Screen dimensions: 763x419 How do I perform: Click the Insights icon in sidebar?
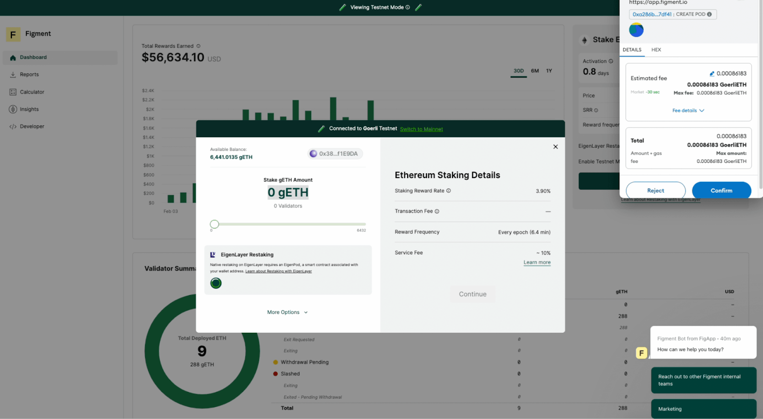click(13, 110)
